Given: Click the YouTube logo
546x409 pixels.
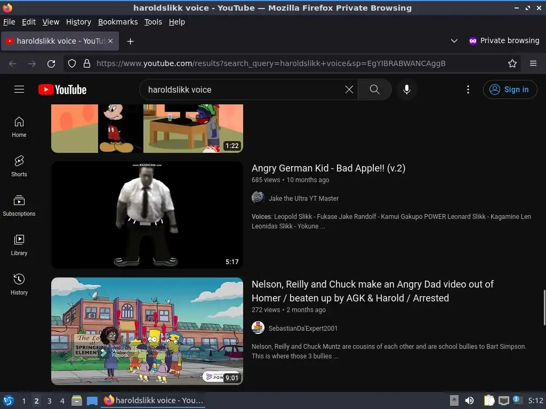Looking at the screenshot, I should [x=62, y=89].
